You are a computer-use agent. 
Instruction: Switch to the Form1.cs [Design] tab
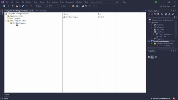pos(41,11)
